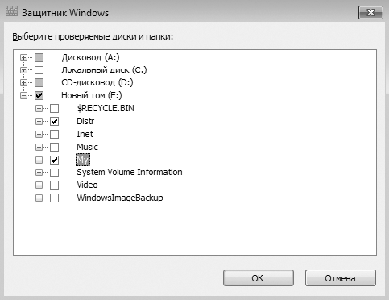The image size is (389, 300).
Task: Tick the Локальный диск (C:) checkbox
Action: point(39,70)
